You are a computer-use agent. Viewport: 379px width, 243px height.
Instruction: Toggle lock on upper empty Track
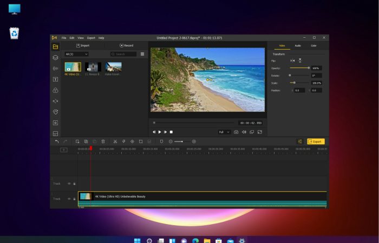click(74, 184)
